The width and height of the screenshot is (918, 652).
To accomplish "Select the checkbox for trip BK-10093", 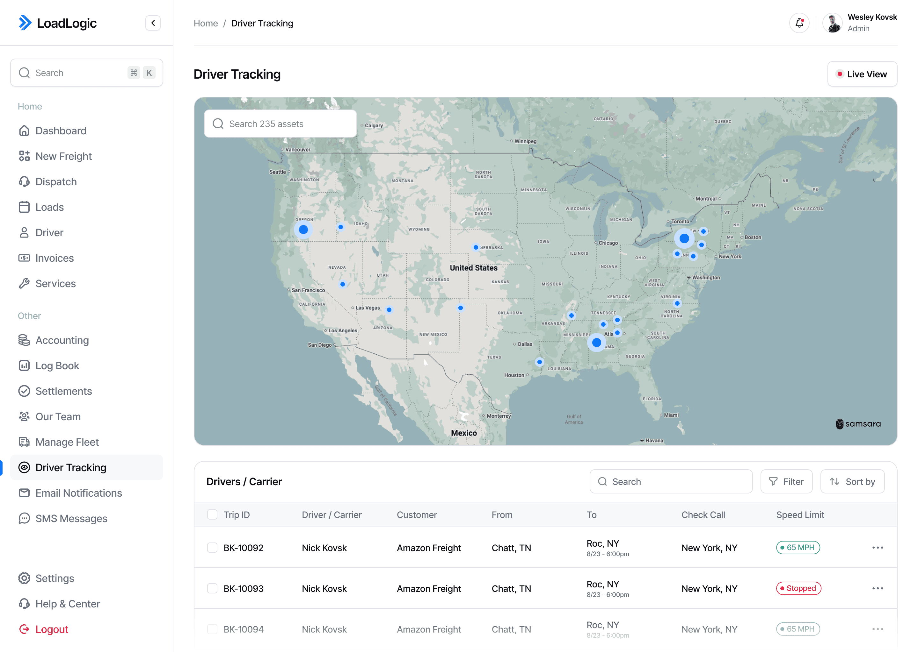I will point(212,589).
